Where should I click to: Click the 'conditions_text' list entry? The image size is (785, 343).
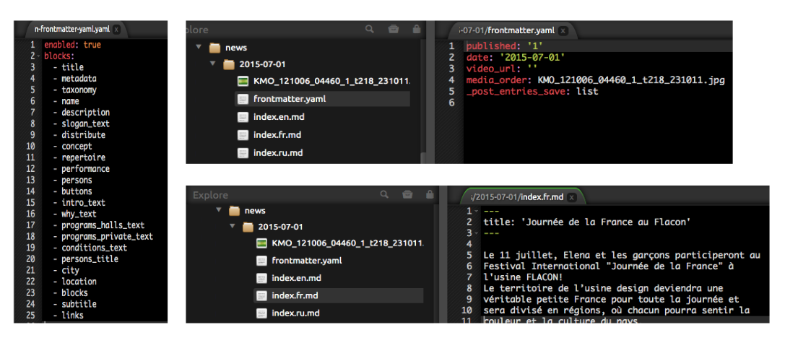pyautogui.click(x=94, y=248)
